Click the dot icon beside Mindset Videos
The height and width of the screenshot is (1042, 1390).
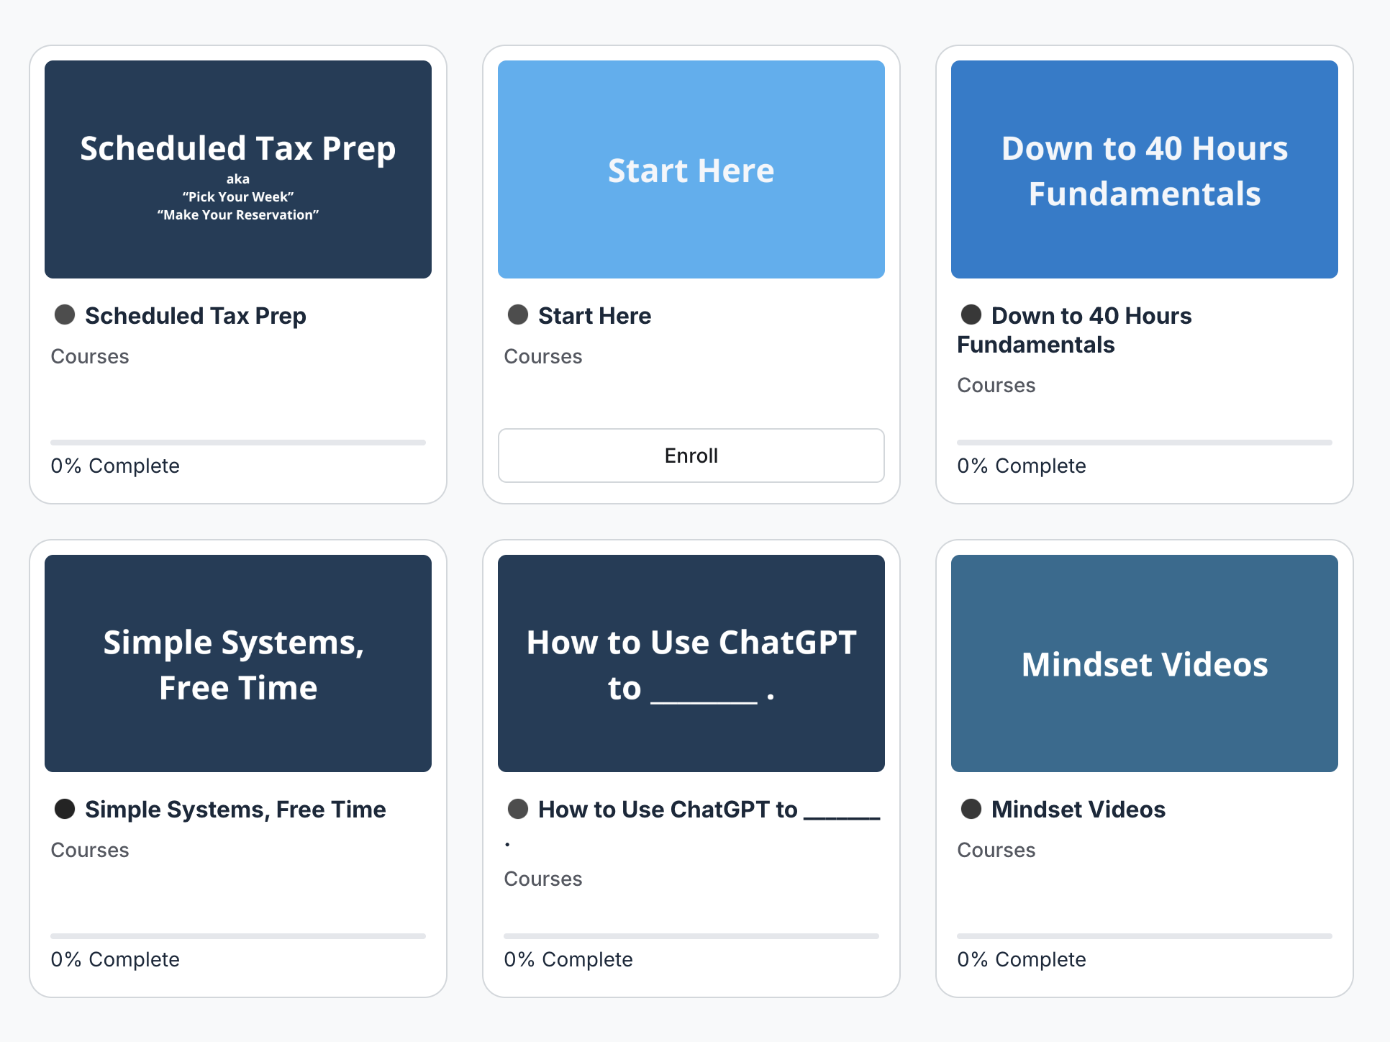pyautogui.click(x=971, y=809)
